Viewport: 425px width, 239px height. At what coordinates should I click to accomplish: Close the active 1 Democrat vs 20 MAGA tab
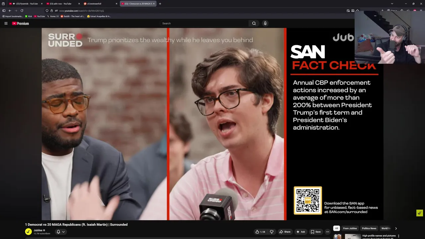(x=154, y=4)
